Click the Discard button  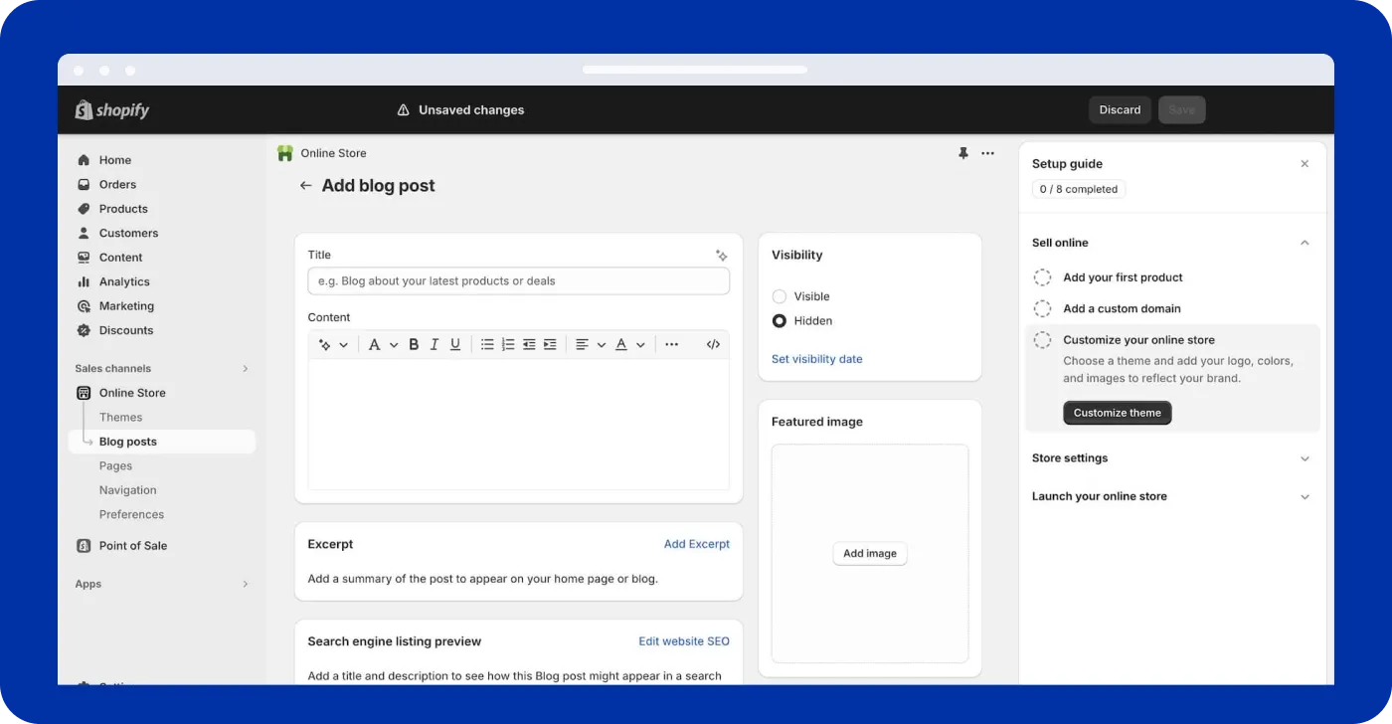(x=1120, y=109)
